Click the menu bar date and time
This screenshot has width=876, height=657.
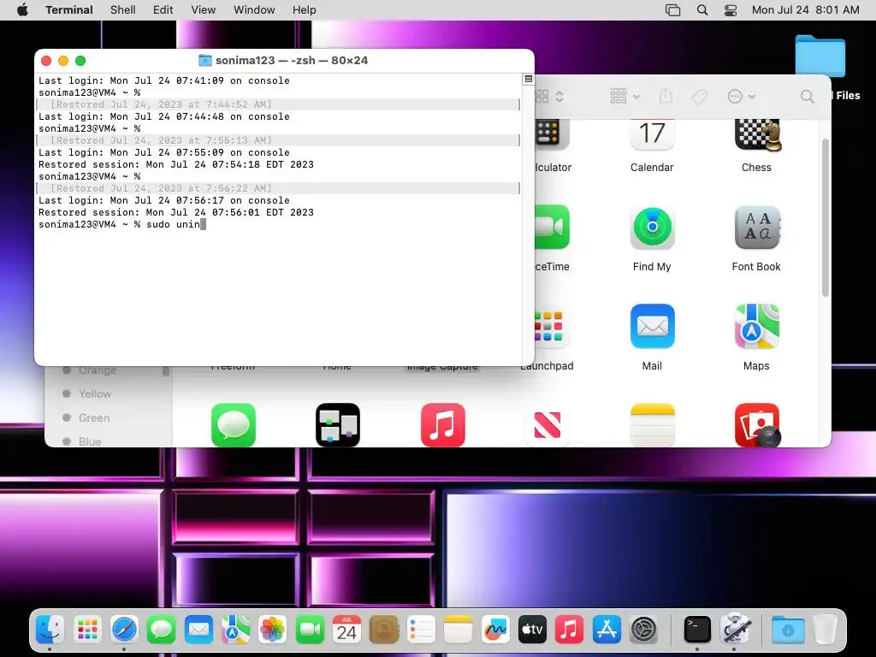coord(805,10)
